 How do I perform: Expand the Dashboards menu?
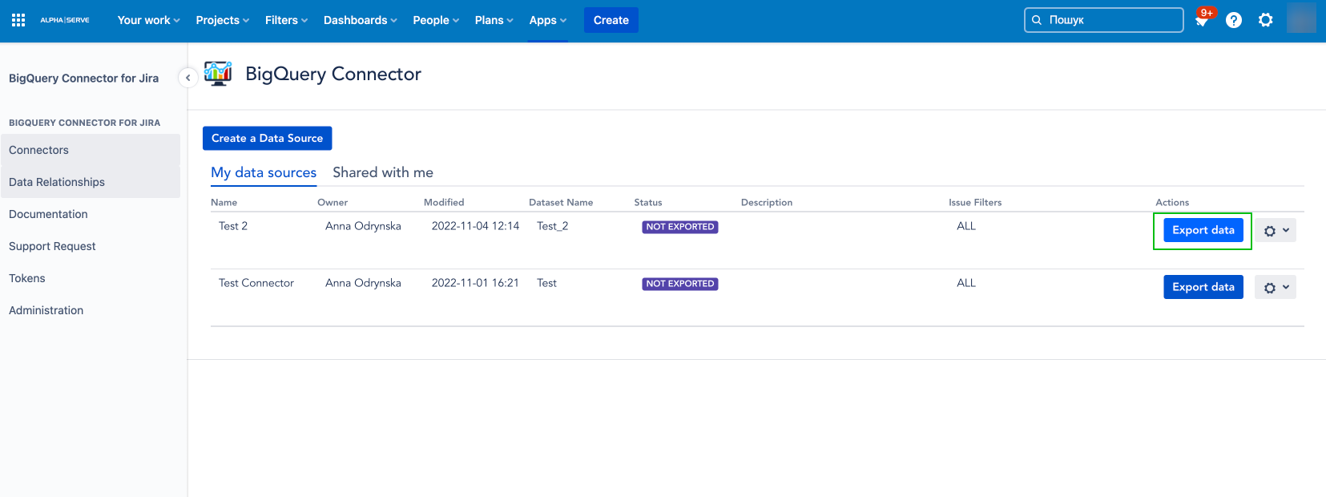(361, 20)
